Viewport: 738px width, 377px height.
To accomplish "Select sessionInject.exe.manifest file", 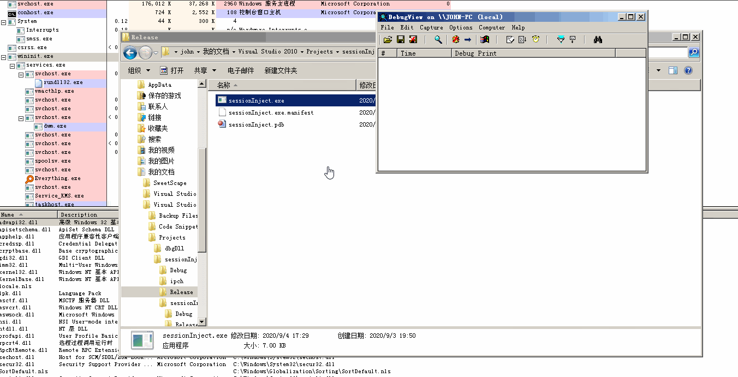I will pyautogui.click(x=271, y=112).
